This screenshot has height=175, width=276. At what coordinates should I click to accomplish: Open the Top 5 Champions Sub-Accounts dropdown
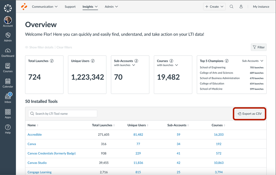tap(253, 61)
